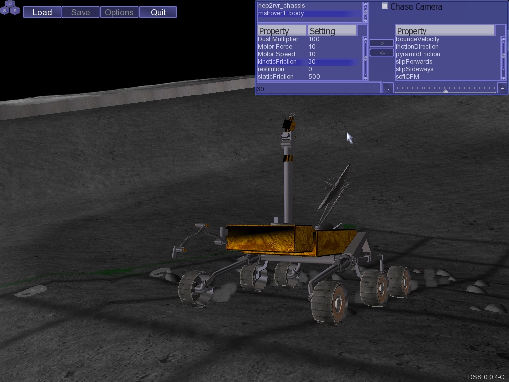The height and width of the screenshot is (382, 509).
Task: Click the plus button beside the slider
Action: 503,89
